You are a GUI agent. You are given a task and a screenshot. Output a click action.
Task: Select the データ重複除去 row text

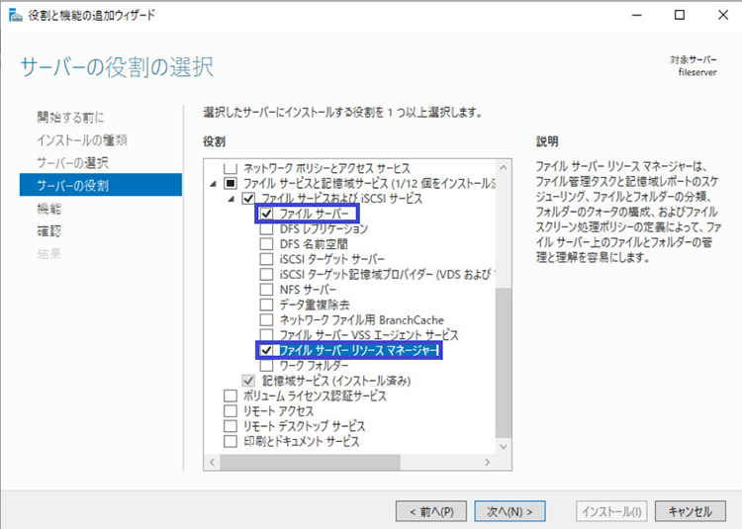[315, 305]
